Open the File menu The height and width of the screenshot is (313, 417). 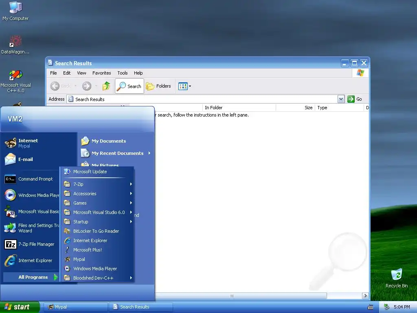point(53,73)
